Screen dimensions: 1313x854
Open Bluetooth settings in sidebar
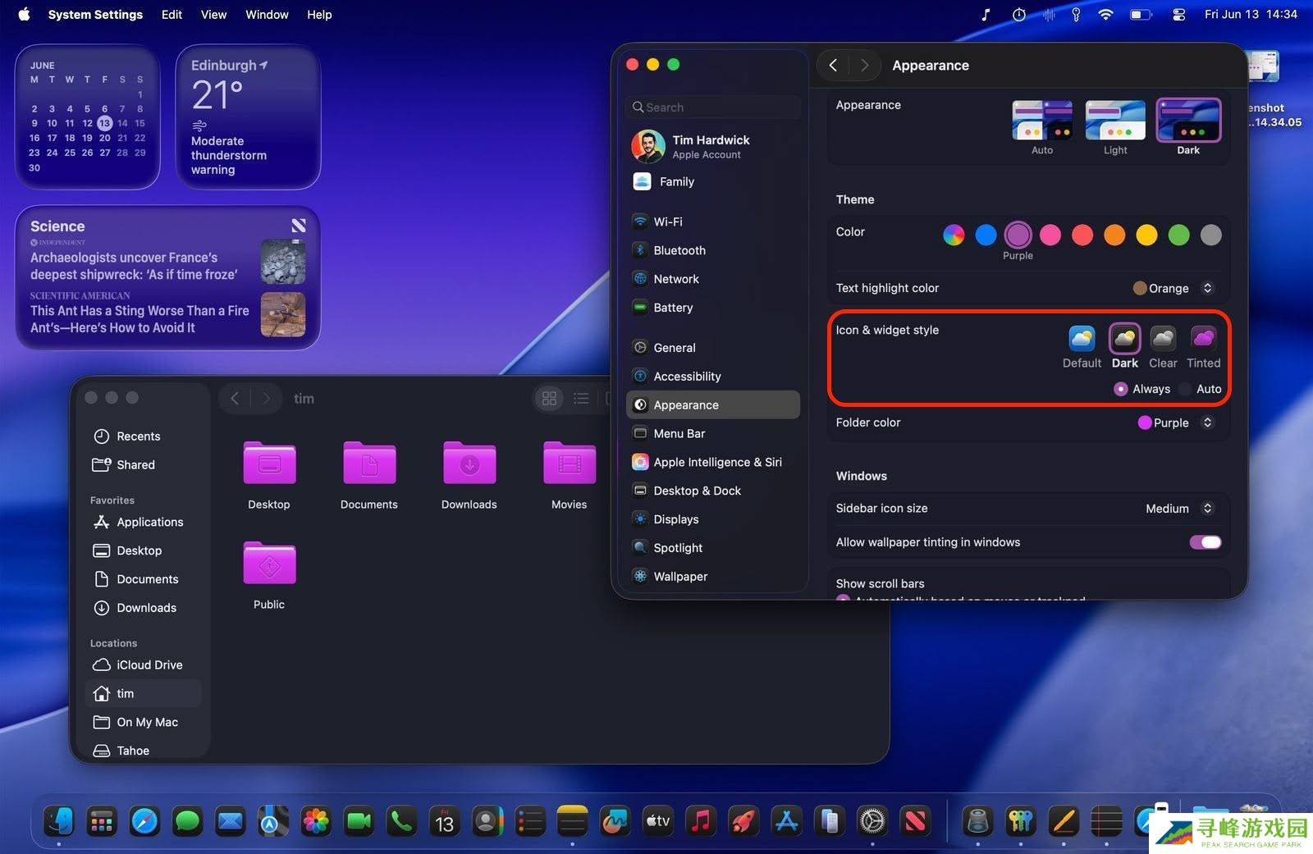[x=679, y=250]
